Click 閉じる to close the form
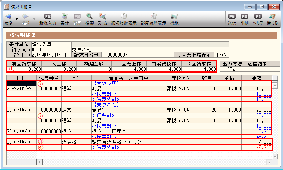The image size is (283, 170). [x=272, y=20]
